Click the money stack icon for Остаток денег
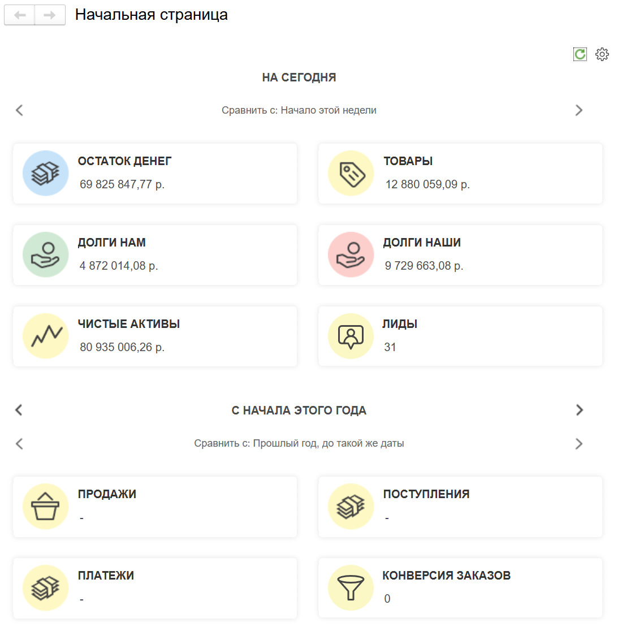The width and height of the screenshot is (635, 631). (x=46, y=173)
